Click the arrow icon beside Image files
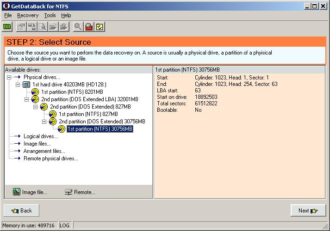The height and width of the screenshot is (231, 330). (17, 143)
